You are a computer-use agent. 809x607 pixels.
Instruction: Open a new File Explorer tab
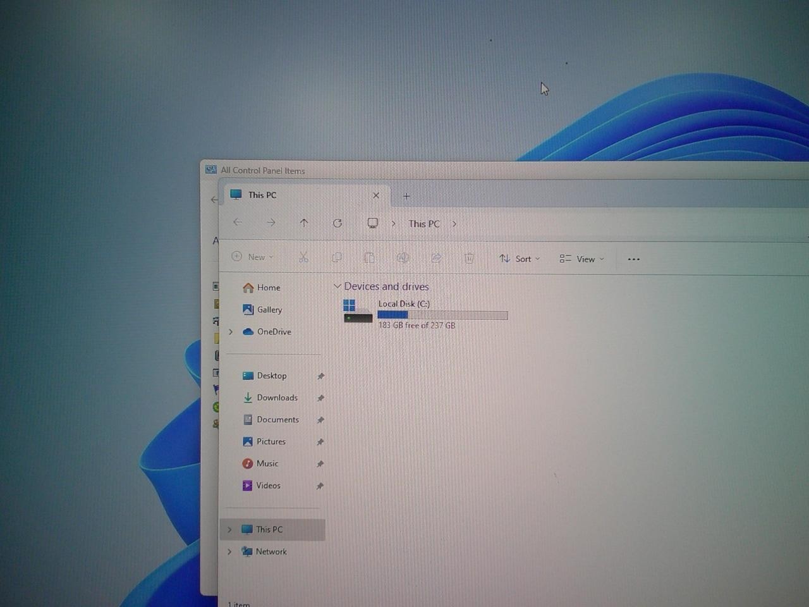(406, 196)
